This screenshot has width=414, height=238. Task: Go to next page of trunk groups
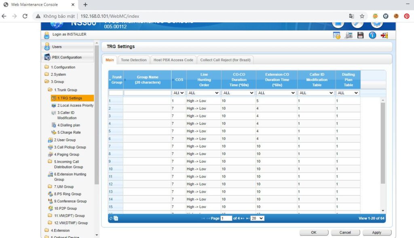[x=243, y=218]
